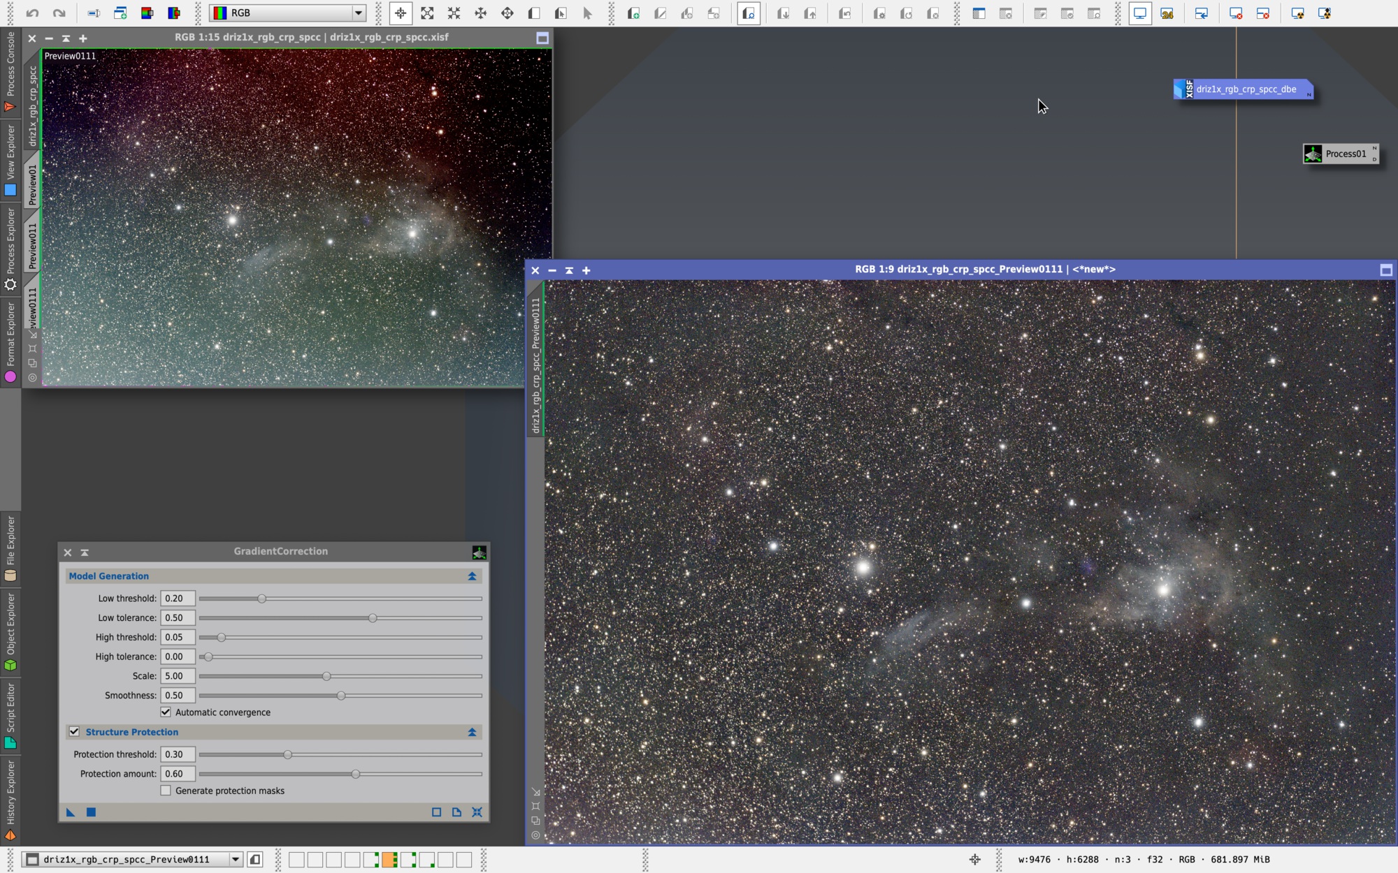Click the GradientCorrection process icon in title bar
Screen dimensions: 1398x873
(479, 552)
